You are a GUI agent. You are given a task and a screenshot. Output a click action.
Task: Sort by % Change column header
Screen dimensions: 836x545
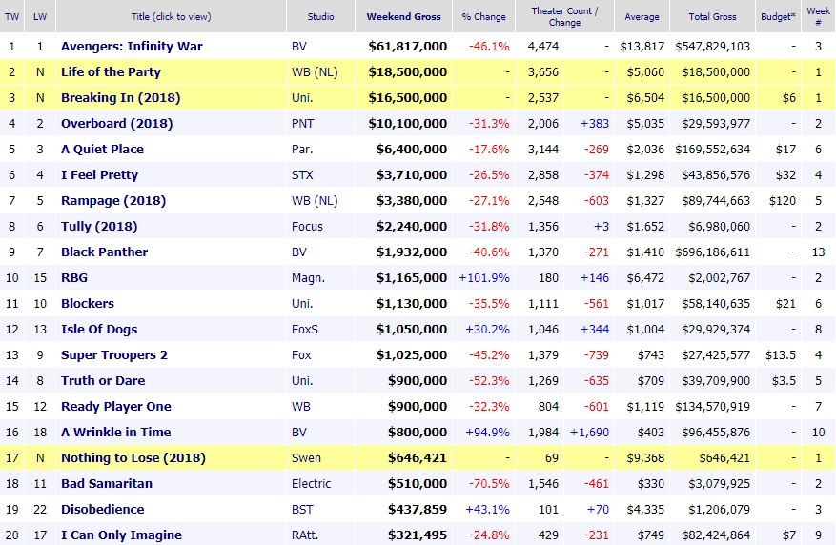[x=483, y=16]
